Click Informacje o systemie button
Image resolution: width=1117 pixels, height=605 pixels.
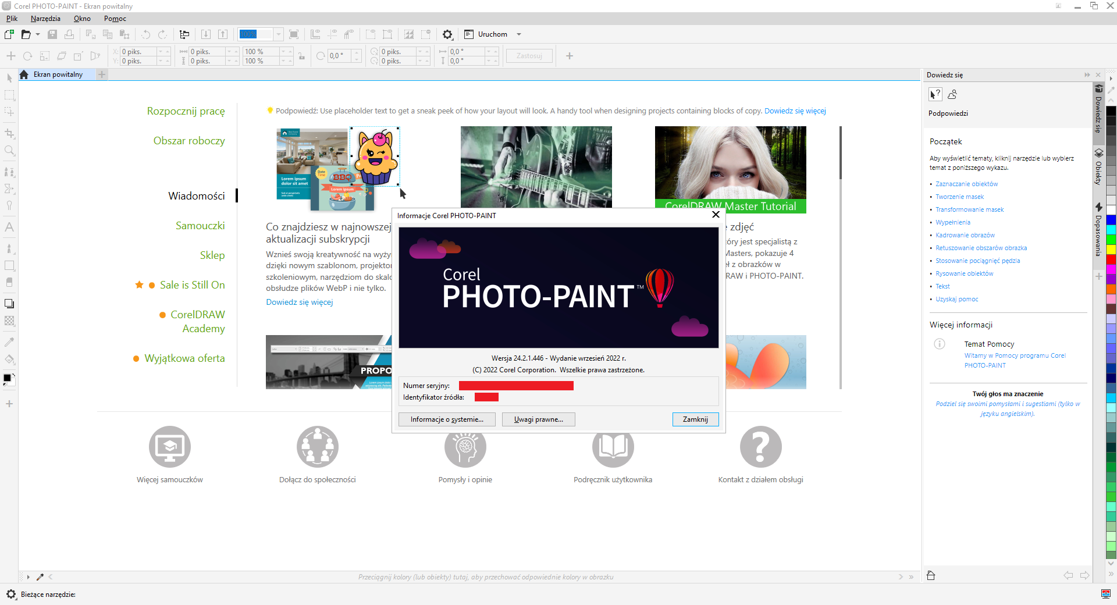click(x=447, y=419)
